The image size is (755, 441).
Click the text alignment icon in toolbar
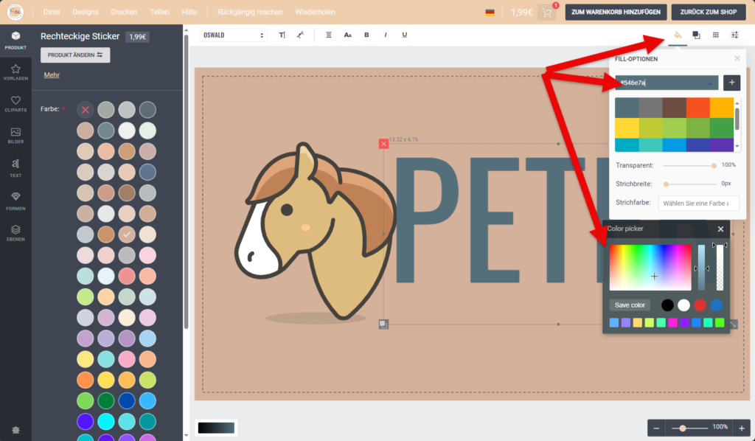[x=329, y=35]
